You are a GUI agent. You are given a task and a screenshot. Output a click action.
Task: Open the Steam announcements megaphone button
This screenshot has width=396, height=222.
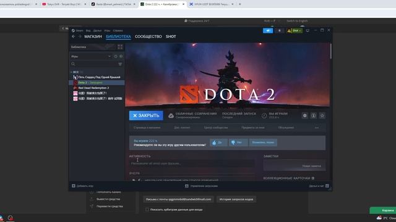click(268, 31)
